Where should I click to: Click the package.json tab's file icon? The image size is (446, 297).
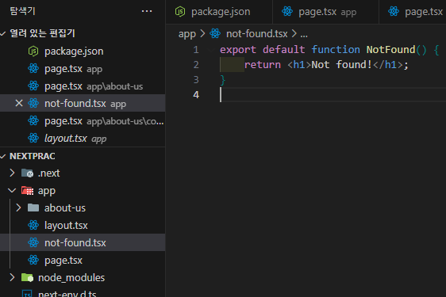click(x=180, y=12)
